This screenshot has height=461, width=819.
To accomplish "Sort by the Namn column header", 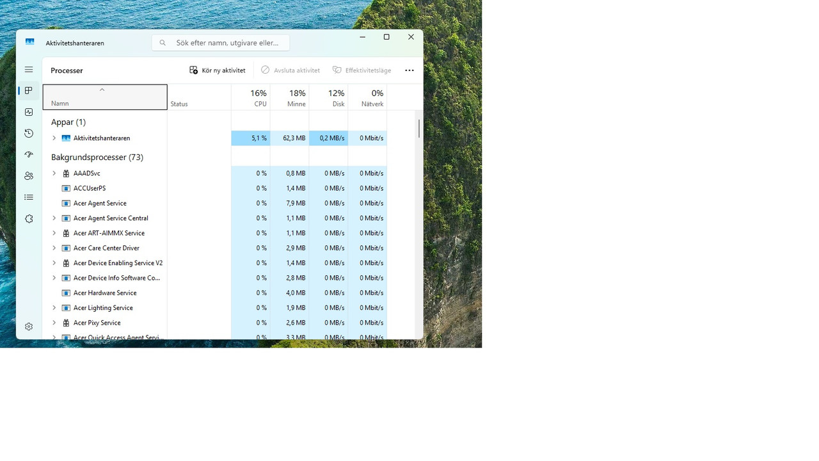I will [105, 97].
